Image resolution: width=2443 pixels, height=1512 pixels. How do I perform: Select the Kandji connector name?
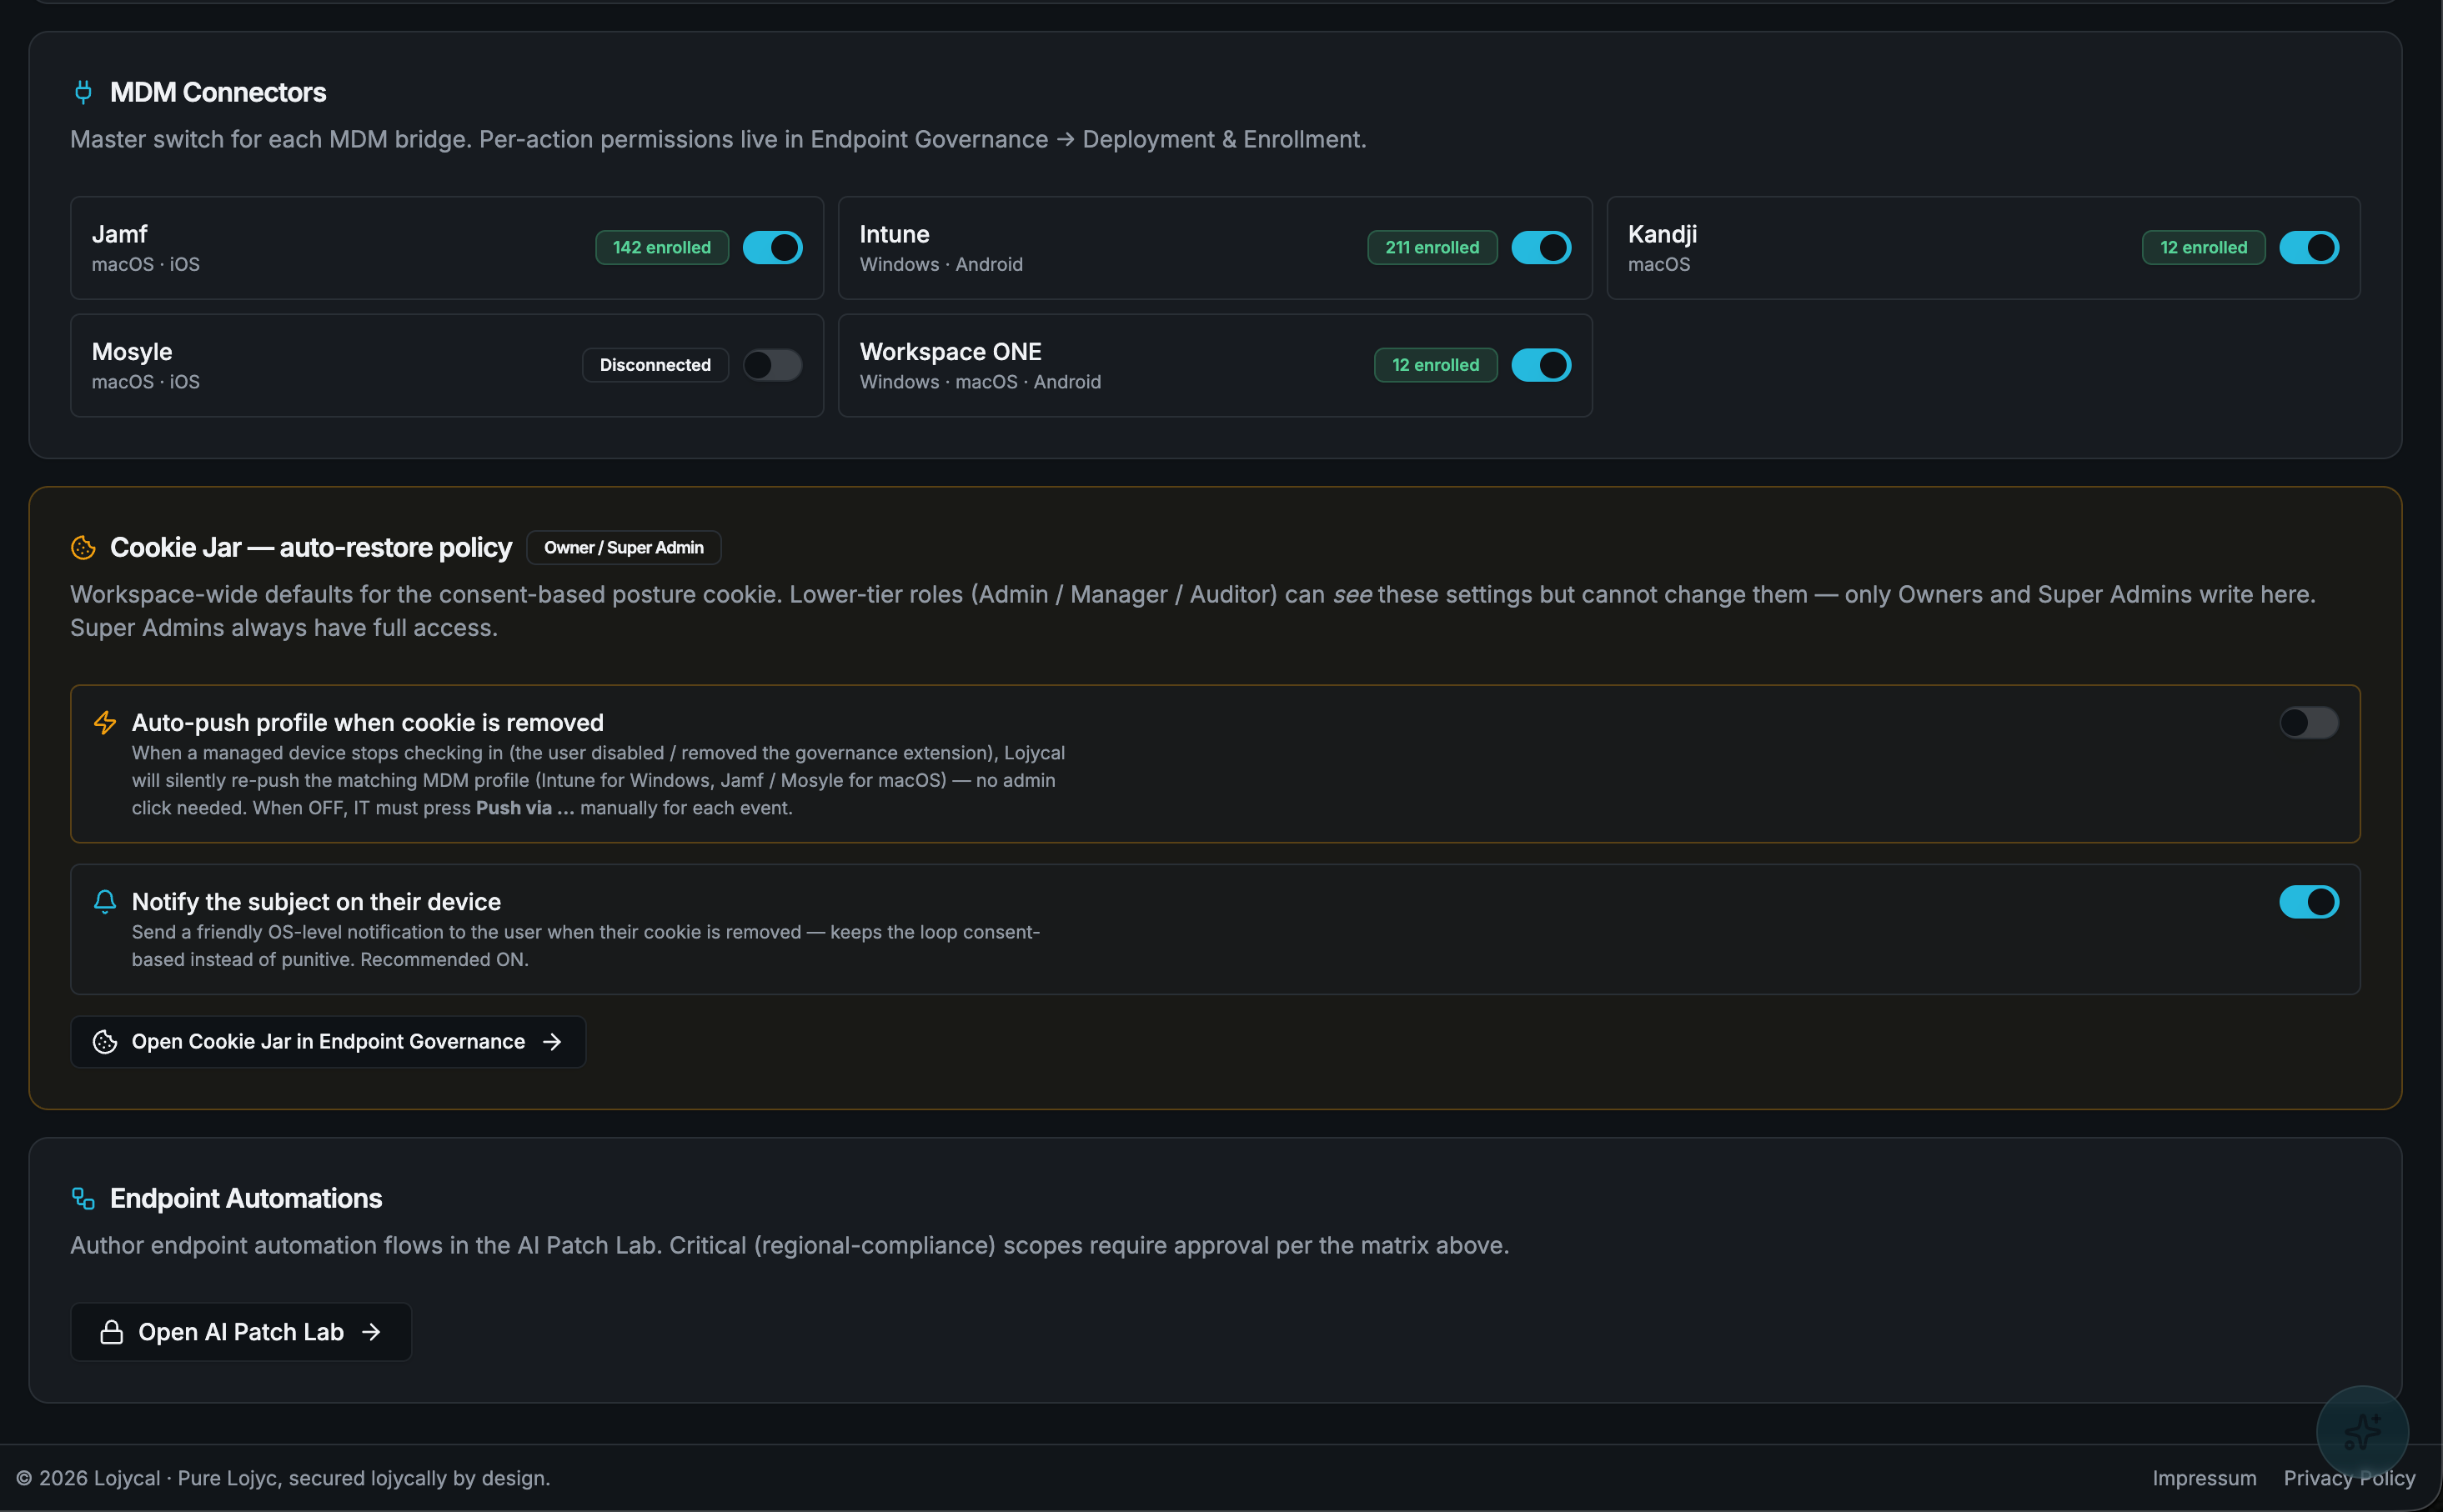[x=1662, y=234]
